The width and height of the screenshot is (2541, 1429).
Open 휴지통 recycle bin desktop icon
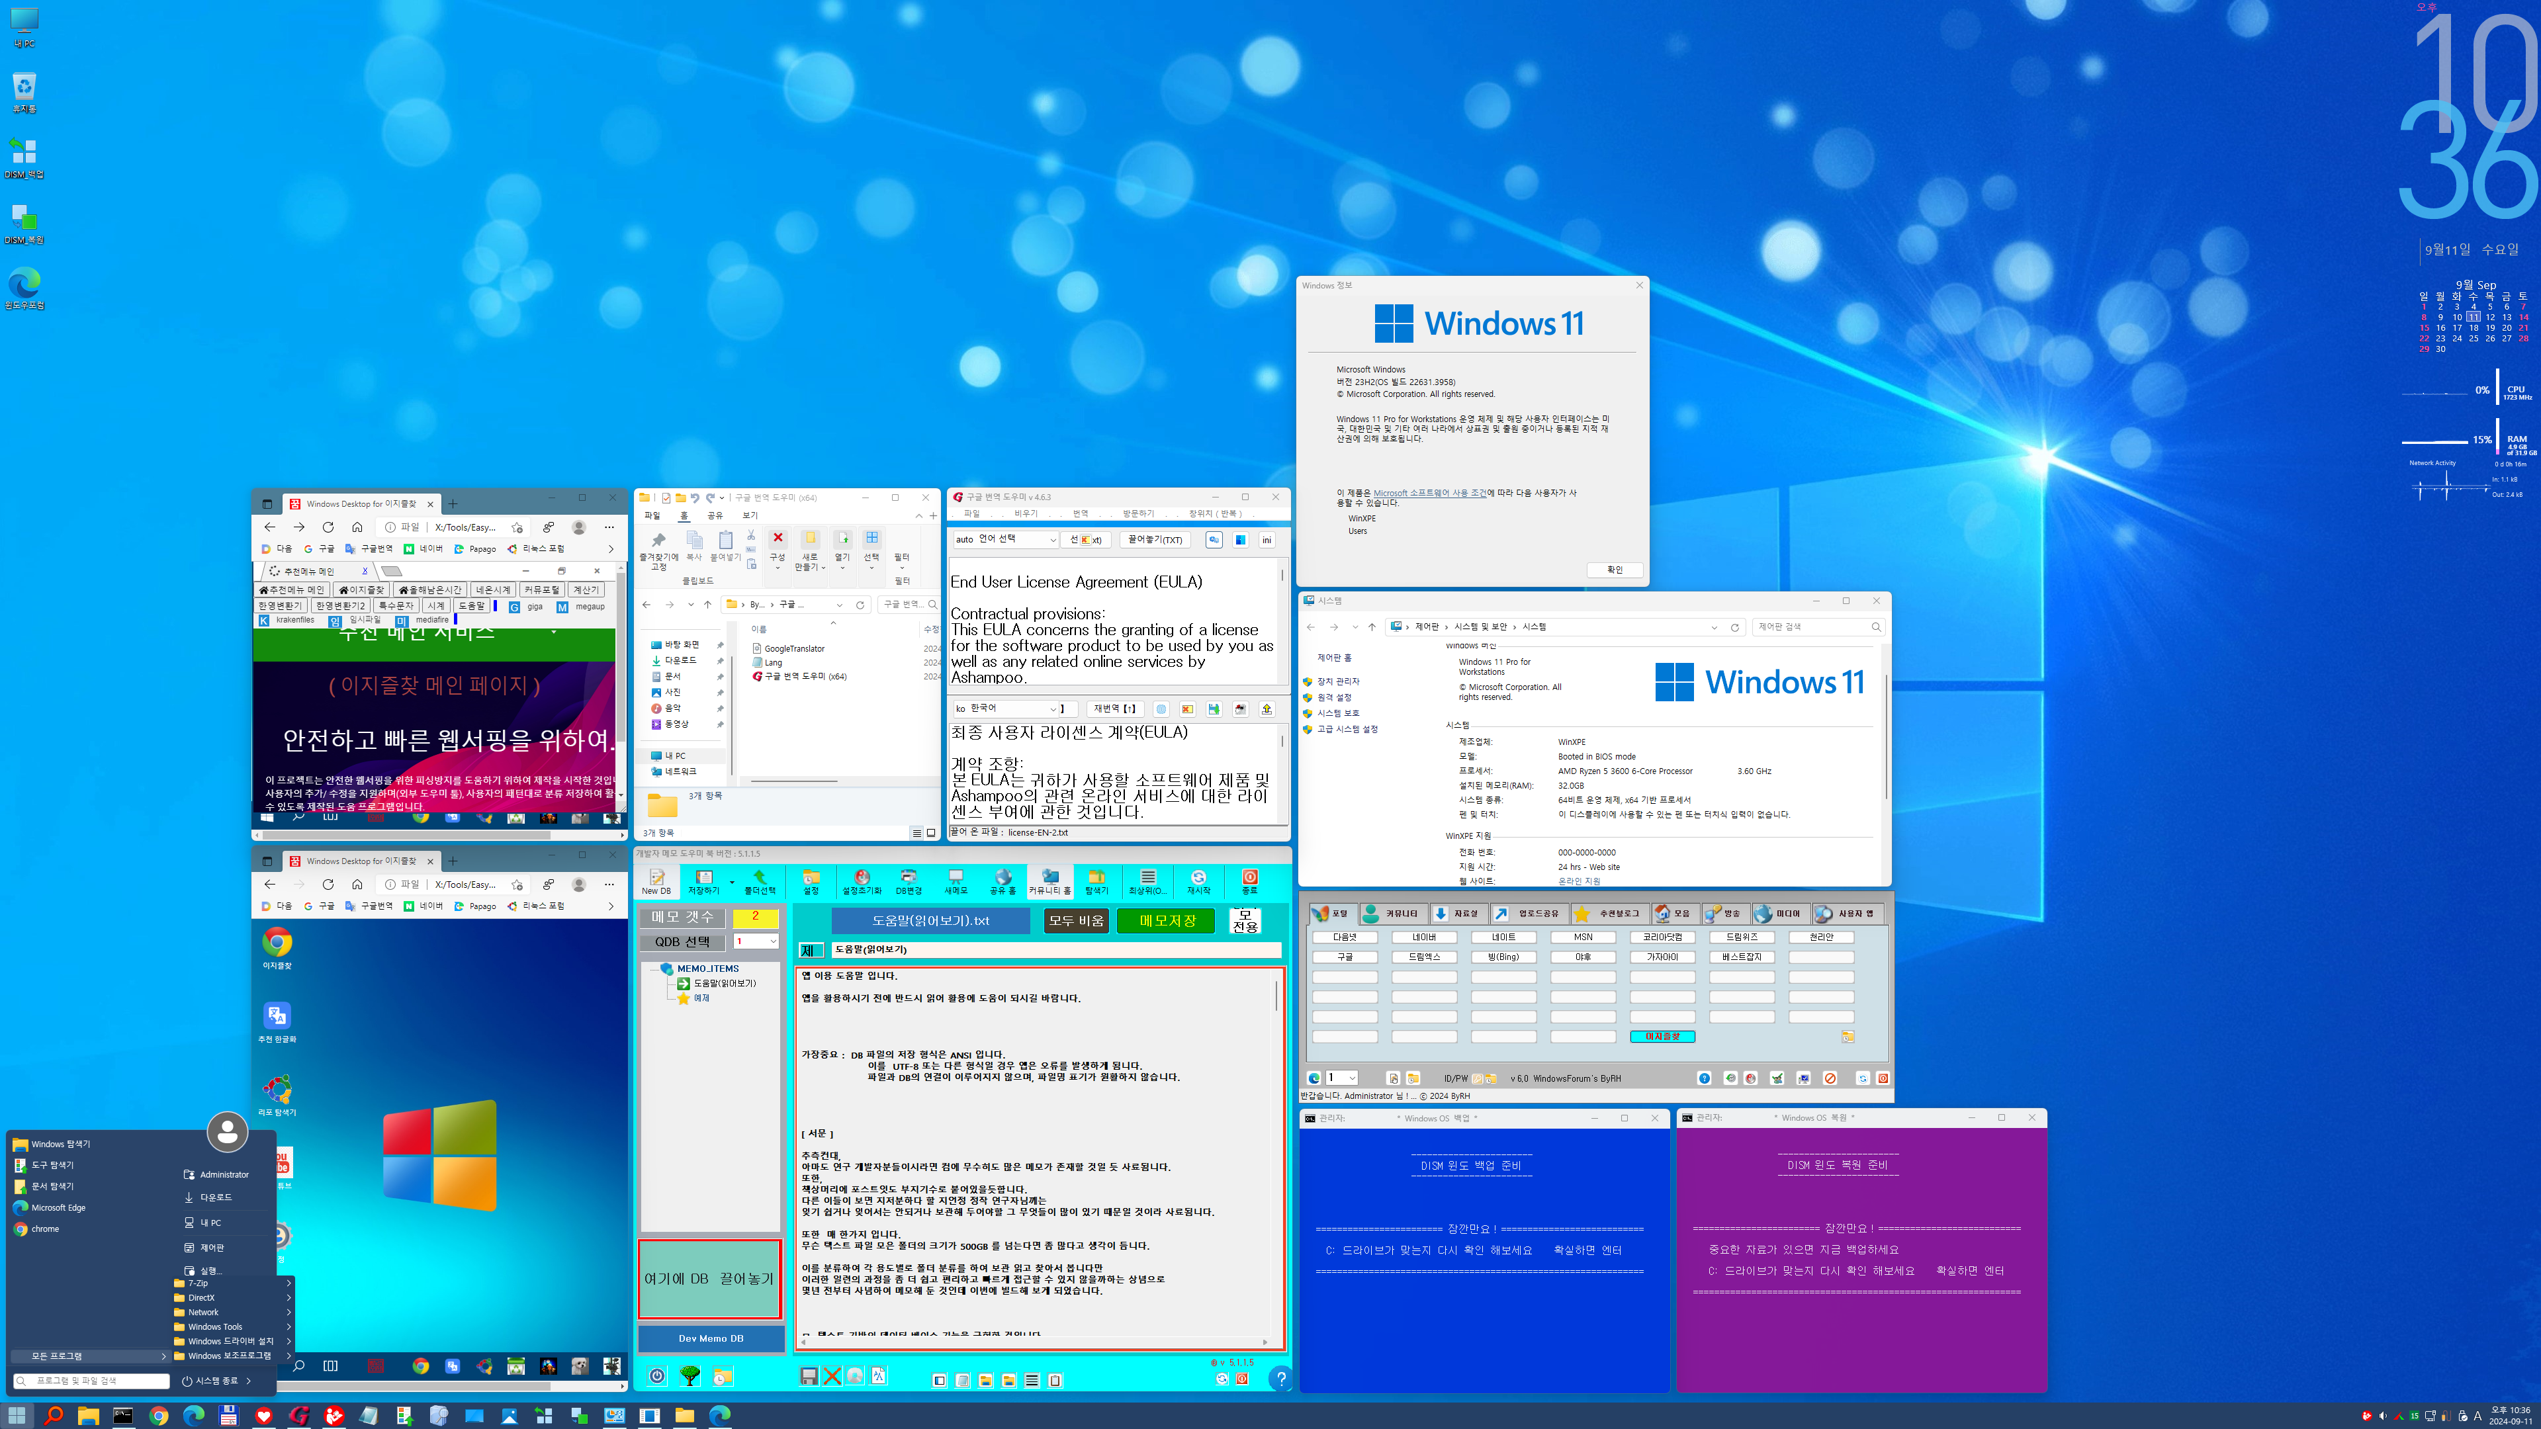click(24, 92)
